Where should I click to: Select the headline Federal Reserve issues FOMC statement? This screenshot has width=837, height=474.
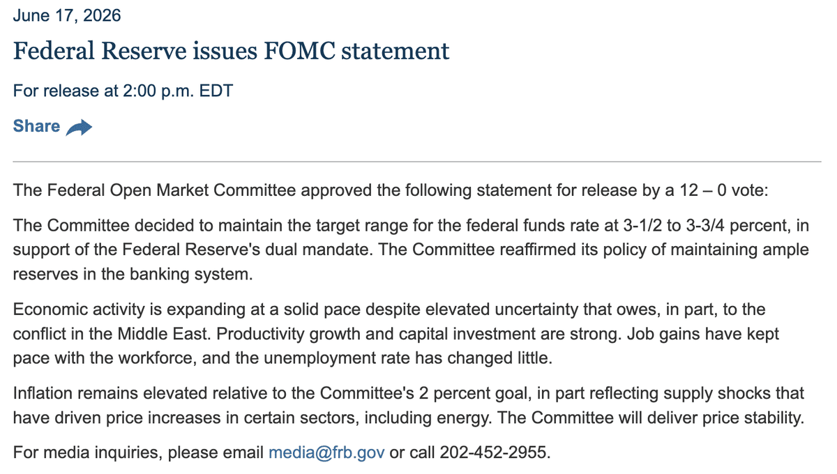point(232,51)
